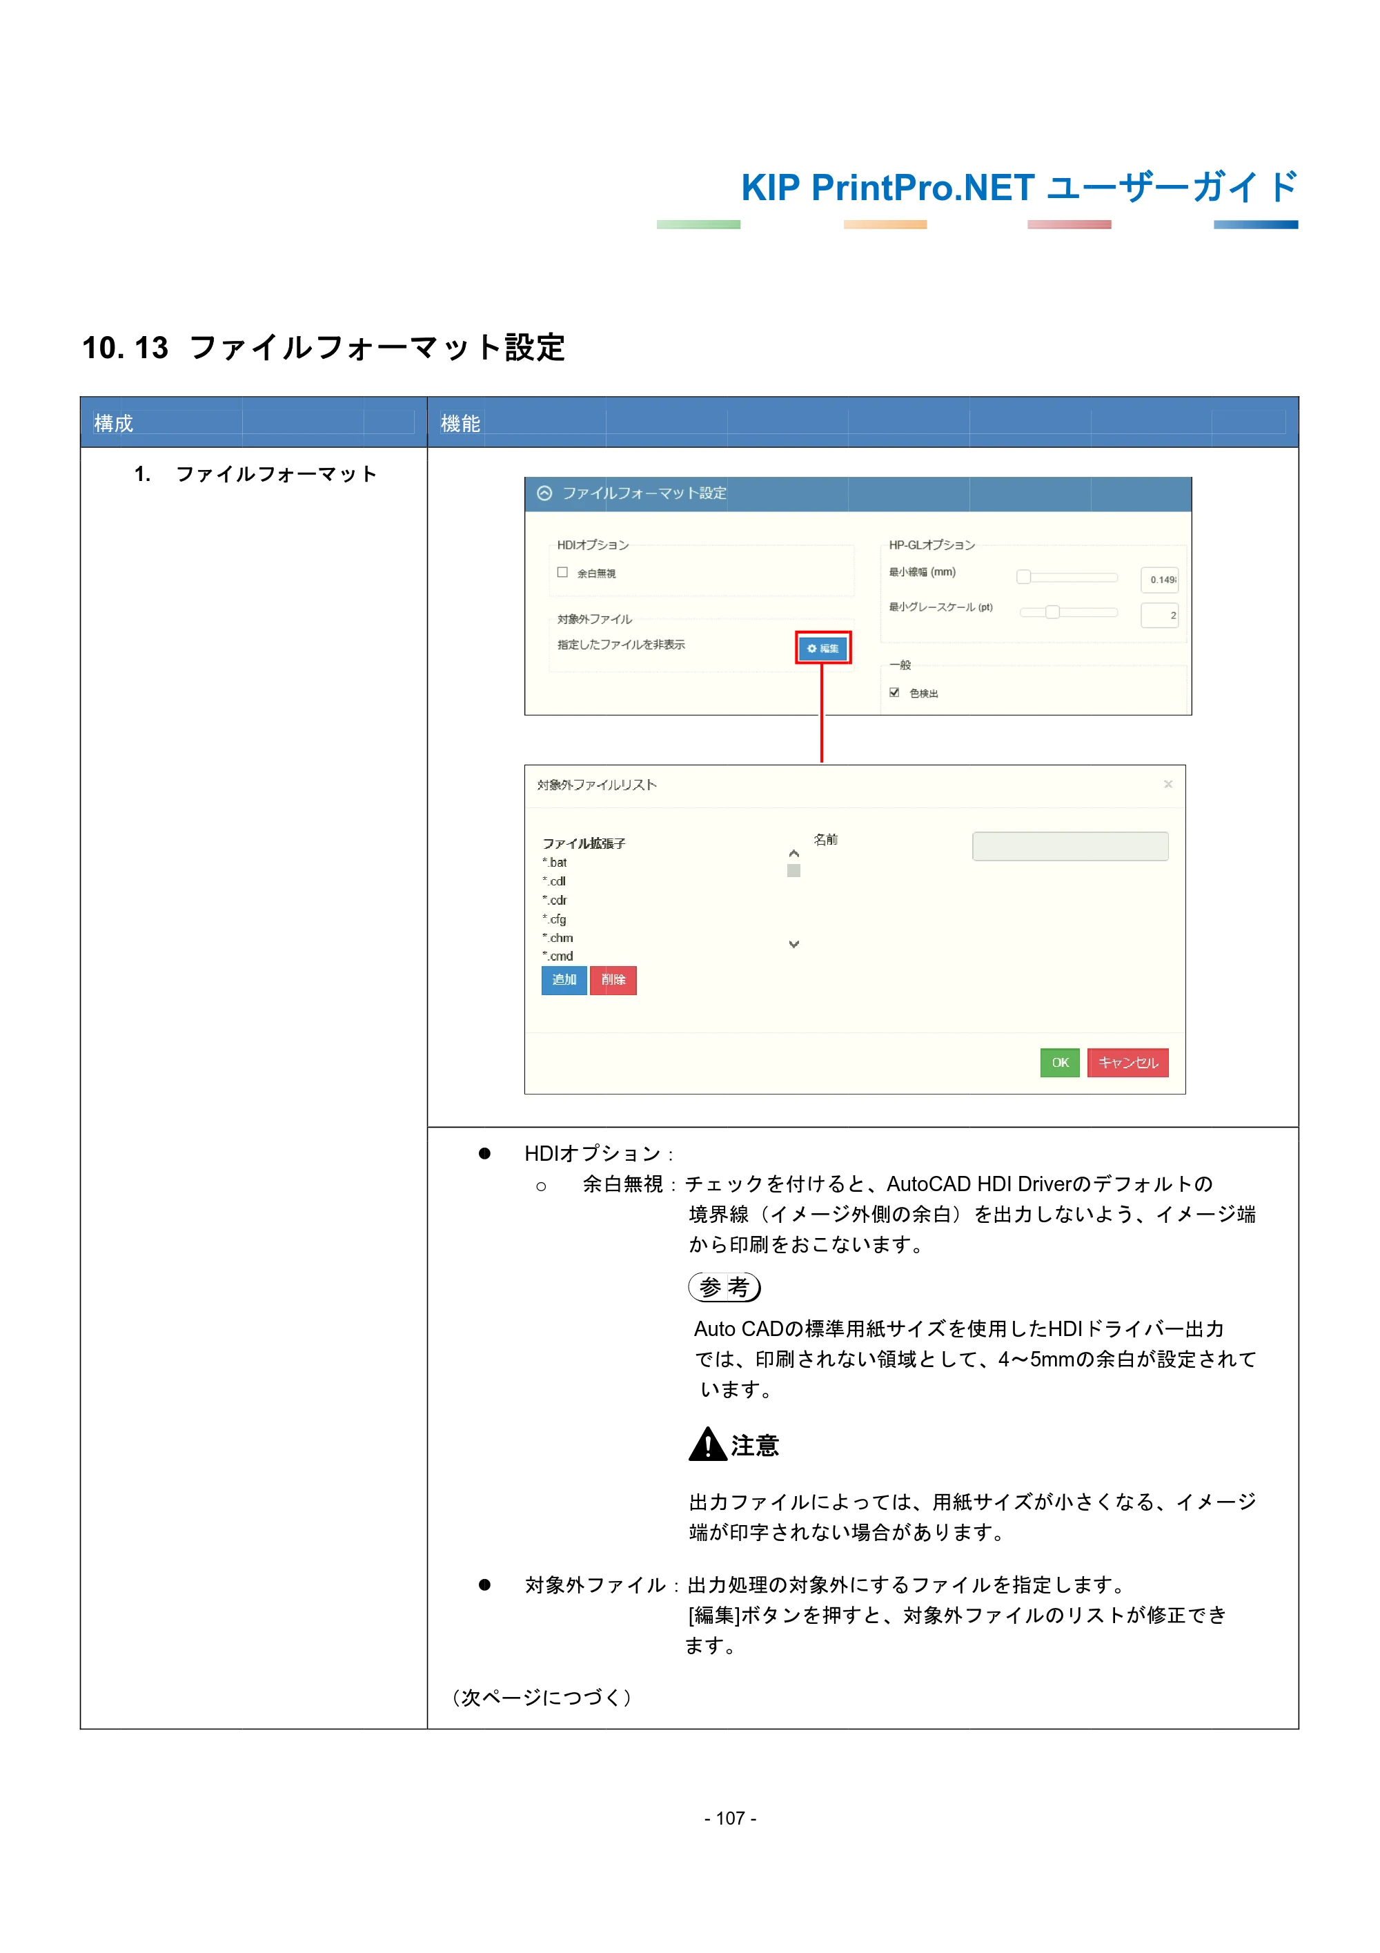
Task: Select *.chm in the extension list
Action: (558, 939)
